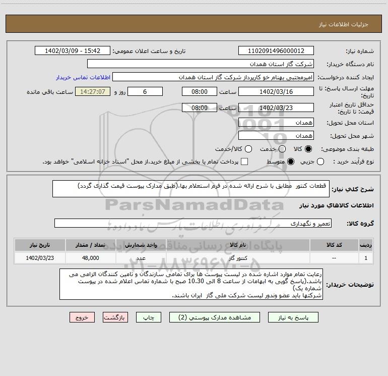This screenshot has height=376, width=388.
Task: Click the نام کالا column header
Action: click(238, 245)
